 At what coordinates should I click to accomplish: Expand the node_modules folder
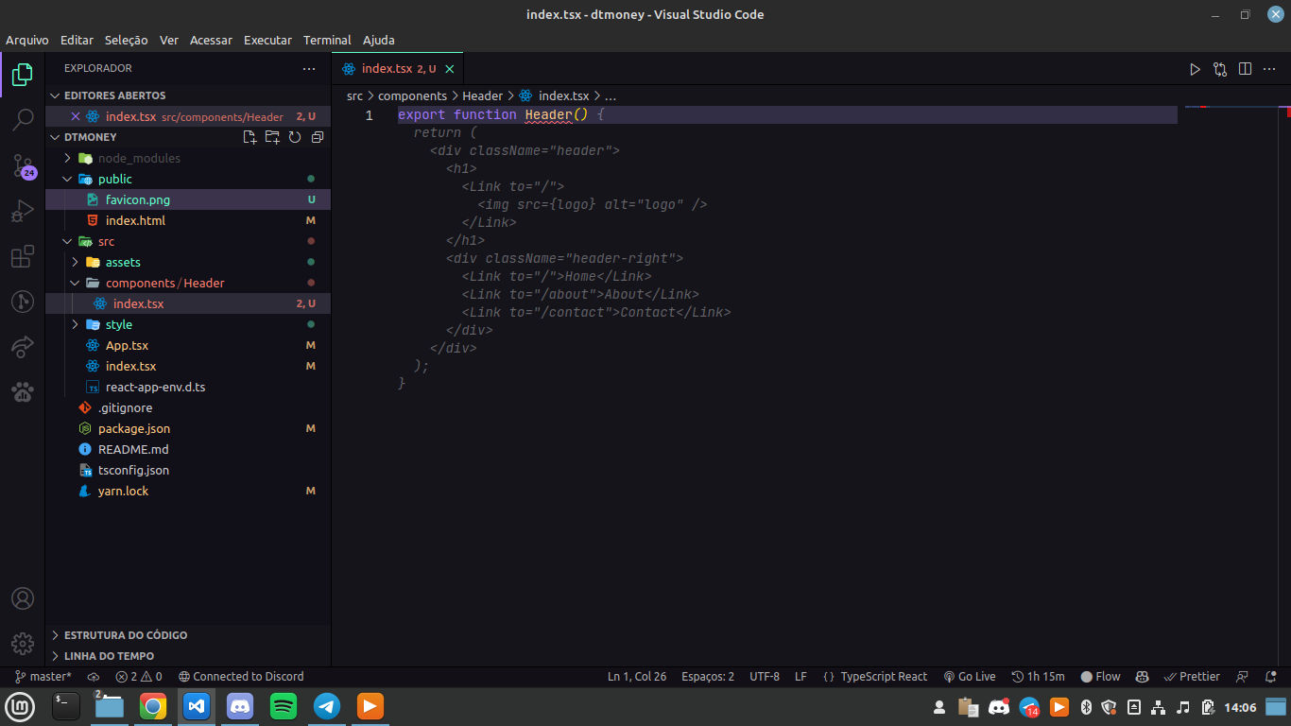pos(188,158)
